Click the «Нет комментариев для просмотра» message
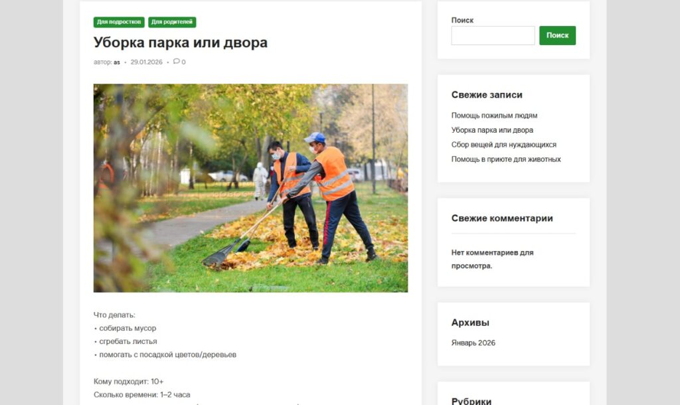The width and height of the screenshot is (680, 405). point(492,259)
